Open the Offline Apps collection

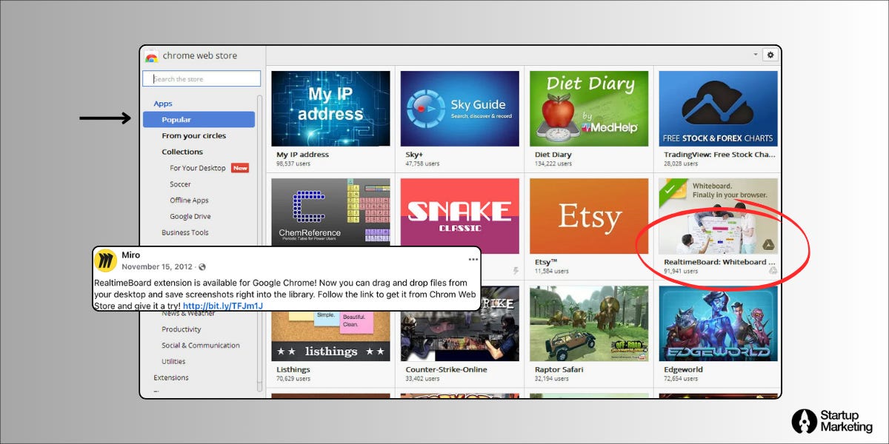coord(189,201)
